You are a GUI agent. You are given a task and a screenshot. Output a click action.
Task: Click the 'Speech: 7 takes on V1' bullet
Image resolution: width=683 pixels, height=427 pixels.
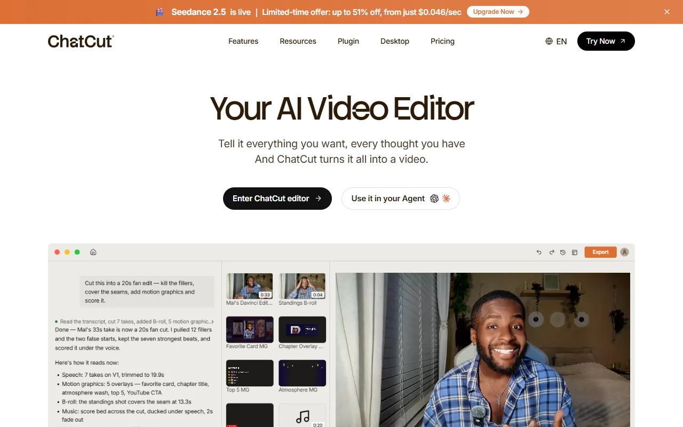pyautogui.click(x=113, y=375)
